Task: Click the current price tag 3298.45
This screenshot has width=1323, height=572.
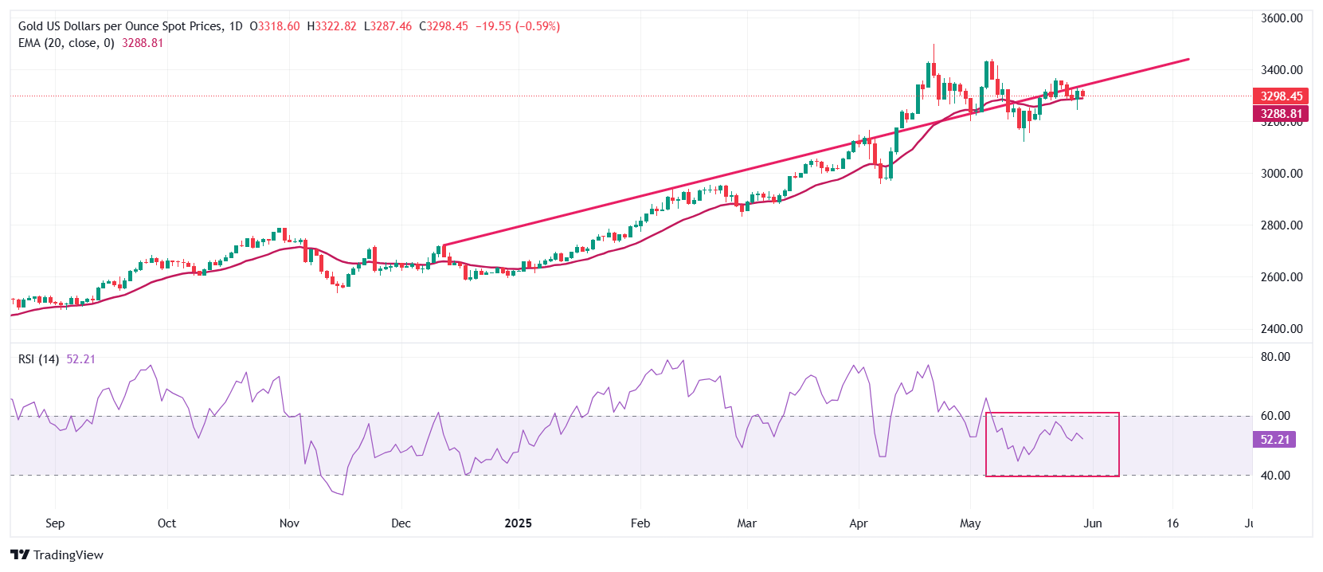Action: tap(1281, 96)
